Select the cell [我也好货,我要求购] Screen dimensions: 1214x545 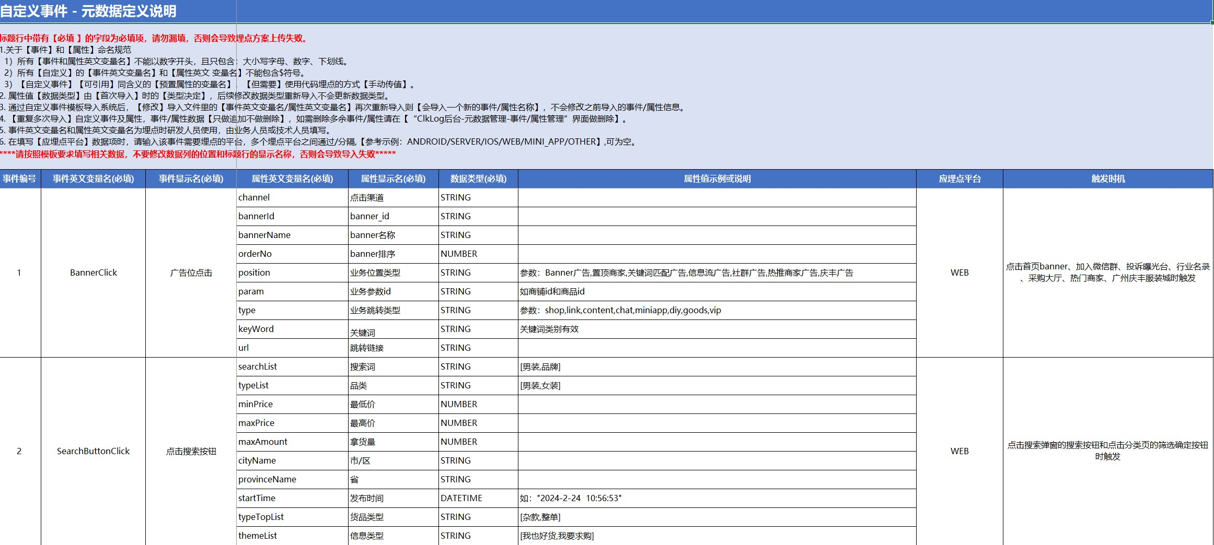pos(717,536)
